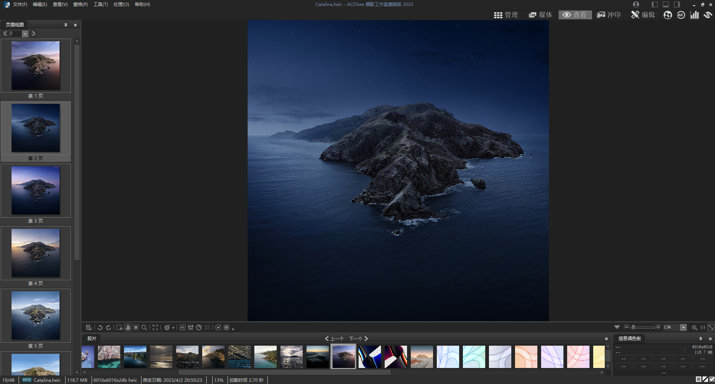The image size is (715, 384).
Task: Click the zoom slider handle
Action: click(633, 327)
